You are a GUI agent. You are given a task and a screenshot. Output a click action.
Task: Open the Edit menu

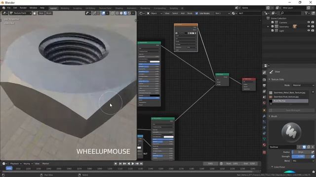pyautogui.click(x=15, y=8)
